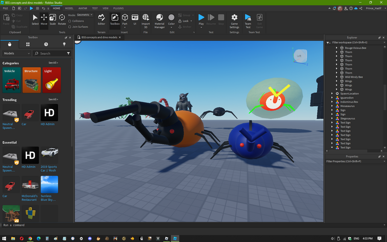The width and height of the screenshot is (387, 242).
Task: Select the Move tool
Action: pyautogui.click(x=44, y=19)
